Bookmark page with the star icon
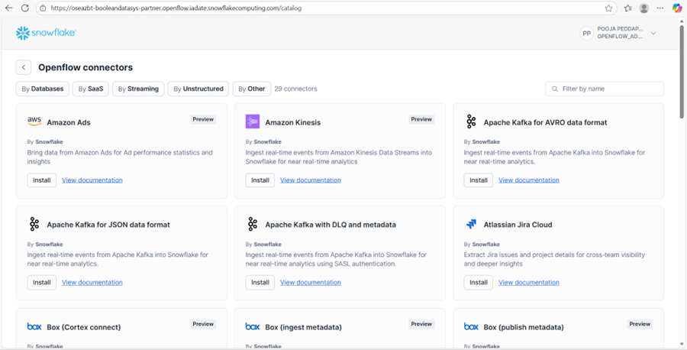This screenshot has width=687, height=350. coord(608,8)
